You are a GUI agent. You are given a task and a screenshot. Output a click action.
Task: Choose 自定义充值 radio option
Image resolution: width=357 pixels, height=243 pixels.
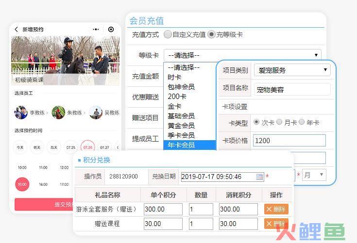click(168, 34)
